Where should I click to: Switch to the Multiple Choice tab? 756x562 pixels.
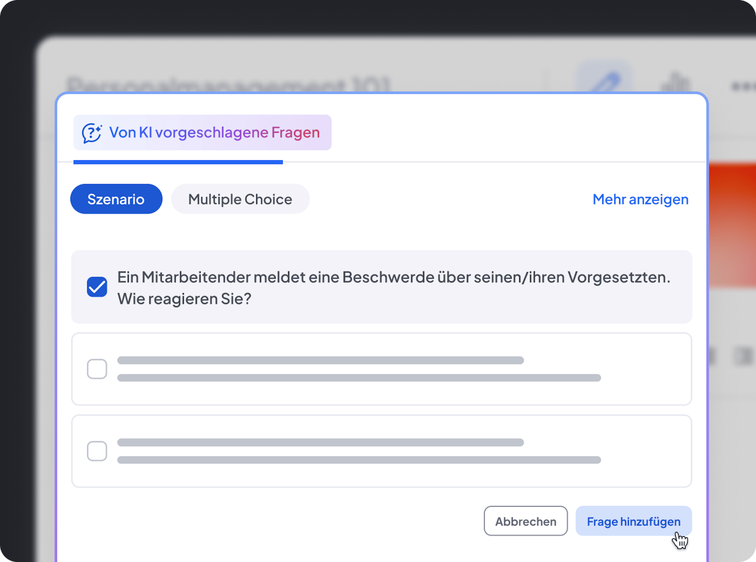240,199
